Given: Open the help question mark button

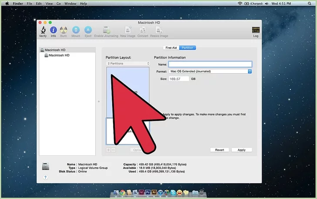Looking at the screenshot, I should click(45, 177).
